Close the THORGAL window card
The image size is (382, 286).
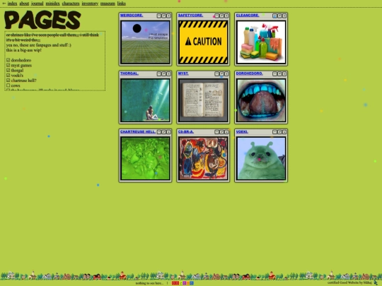pos(168,73)
